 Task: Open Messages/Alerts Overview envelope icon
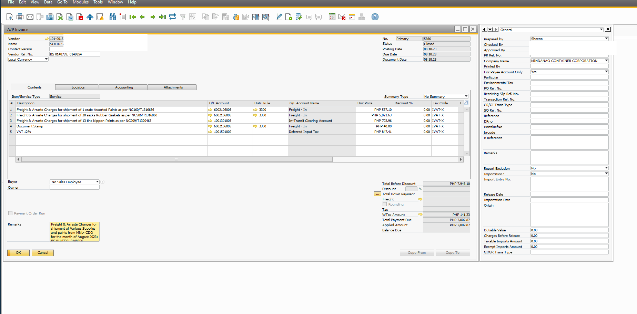coord(342,17)
